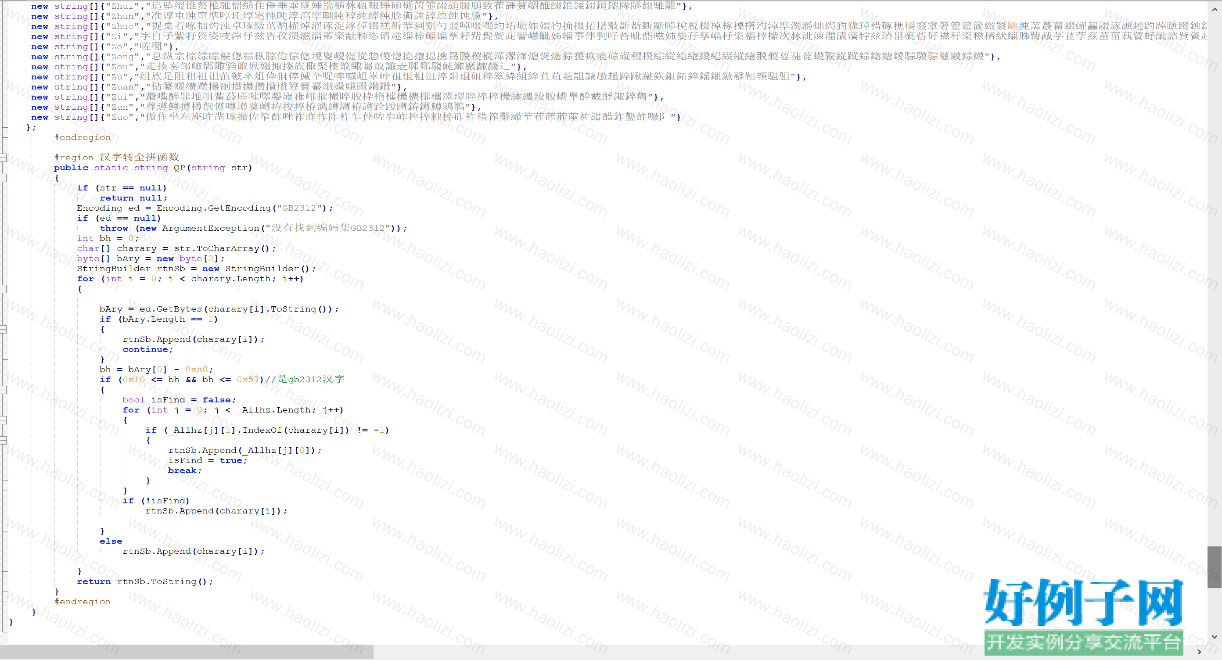
Task: Click the 'int bh = 0;' line
Action: click(x=108, y=238)
